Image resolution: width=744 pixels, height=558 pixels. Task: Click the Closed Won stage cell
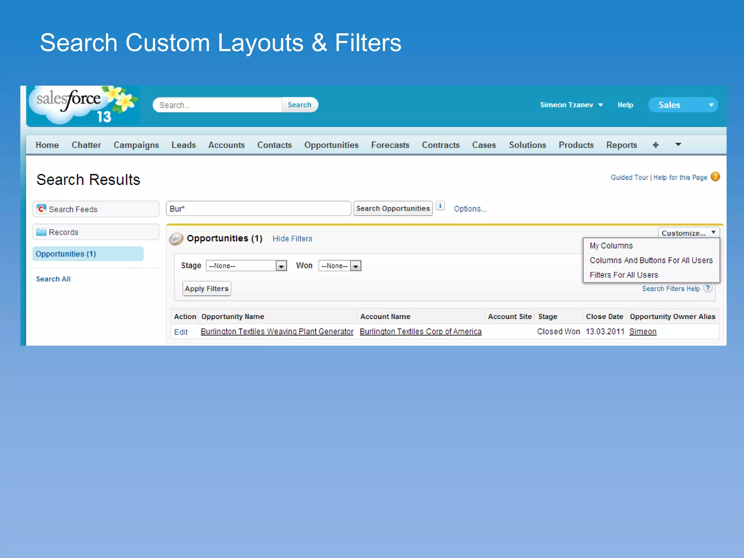tap(558, 332)
